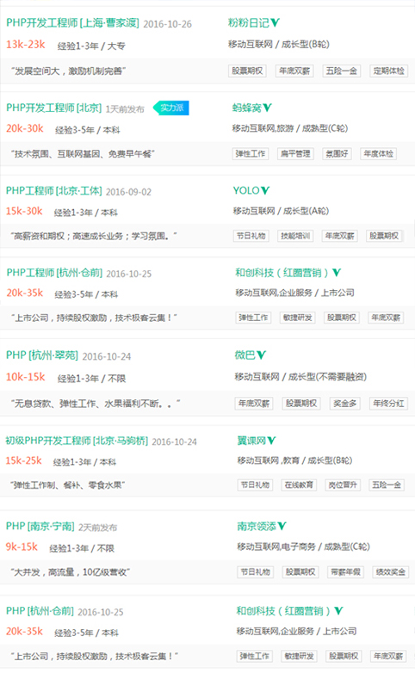Viewport: 415px width, 698px height.
Task: Open the 蚂蜂窝 company profile
Action: [x=247, y=108]
